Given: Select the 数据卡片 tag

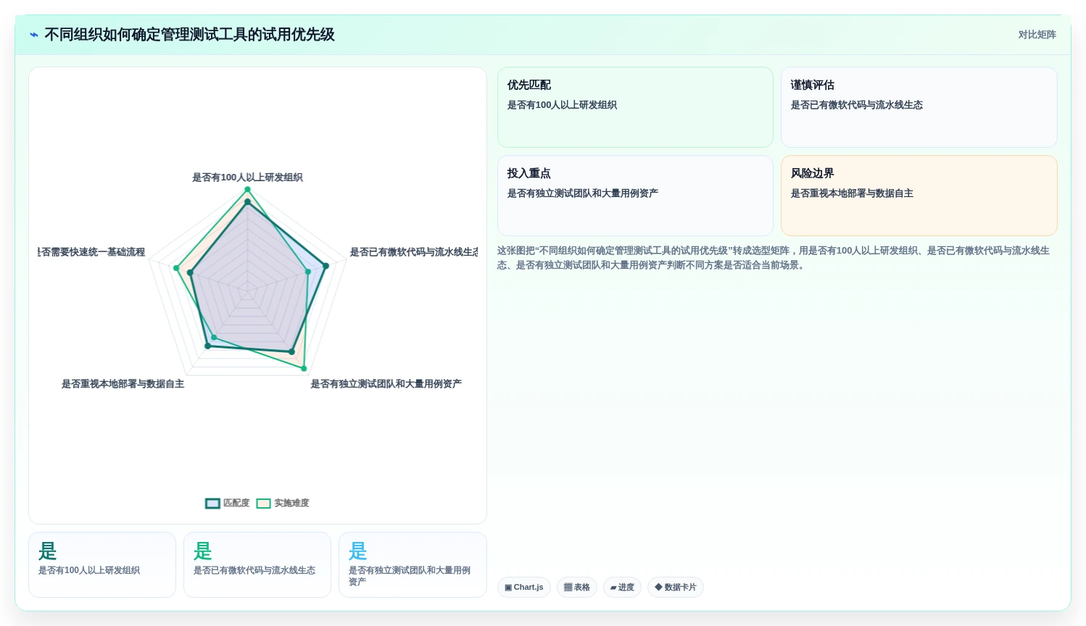Looking at the screenshot, I should tap(676, 587).
